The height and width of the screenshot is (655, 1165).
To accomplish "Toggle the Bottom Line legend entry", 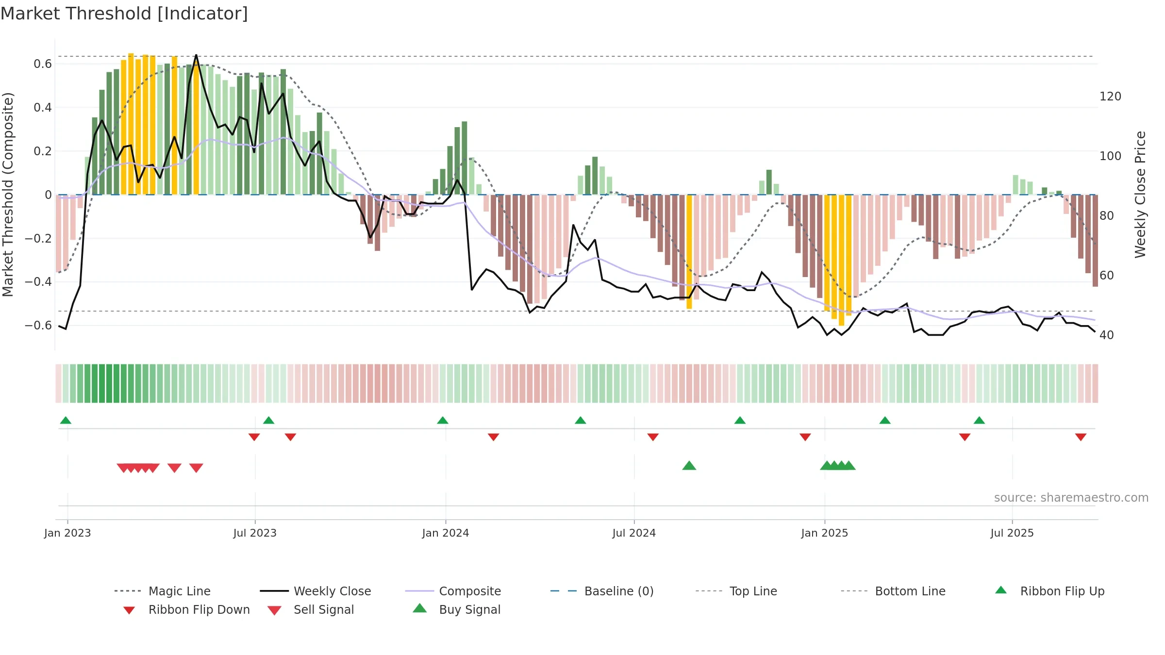I will click(x=893, y=591).
